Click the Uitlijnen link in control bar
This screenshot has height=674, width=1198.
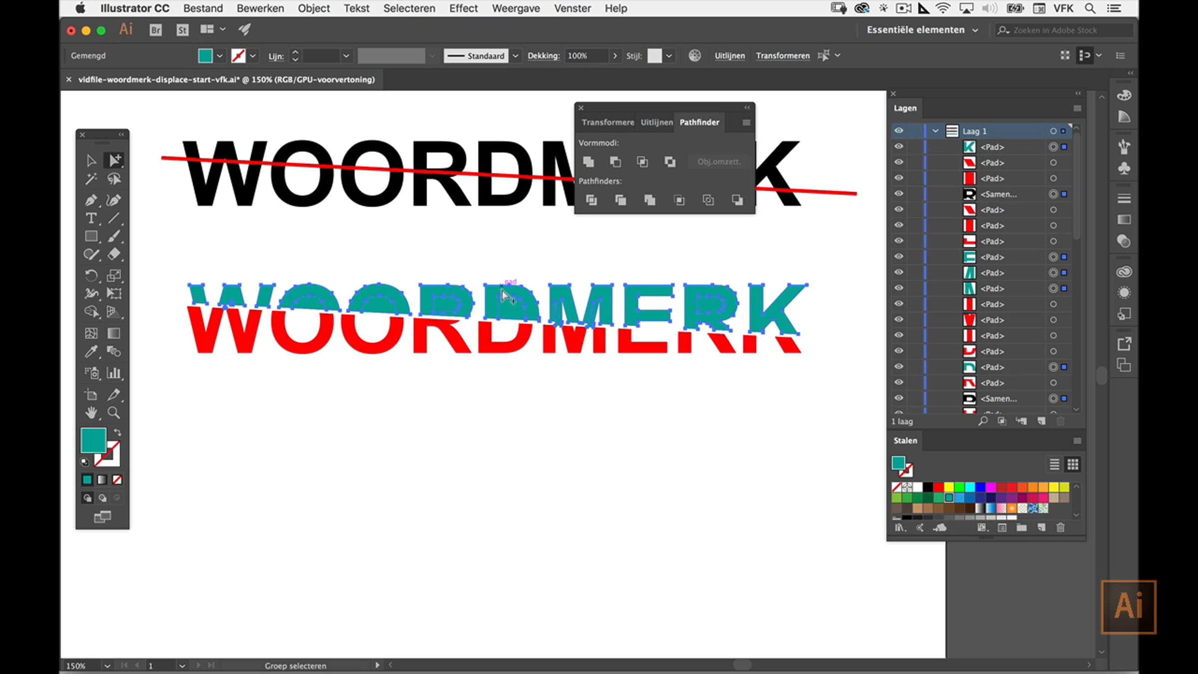pyautogui.click(x=729, y=56)
